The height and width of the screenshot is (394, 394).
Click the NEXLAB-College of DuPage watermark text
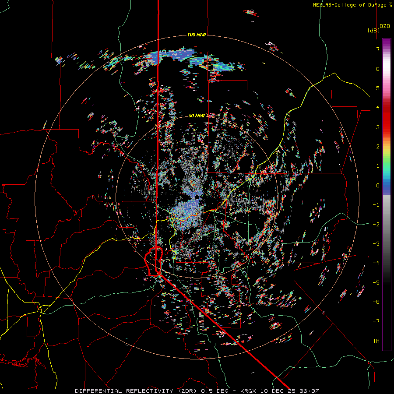[x=352, y=5]
